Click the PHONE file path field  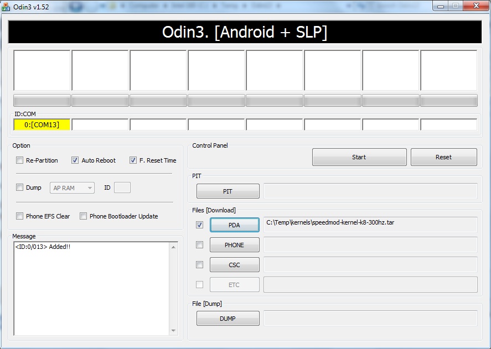click(x=370, y=245)
